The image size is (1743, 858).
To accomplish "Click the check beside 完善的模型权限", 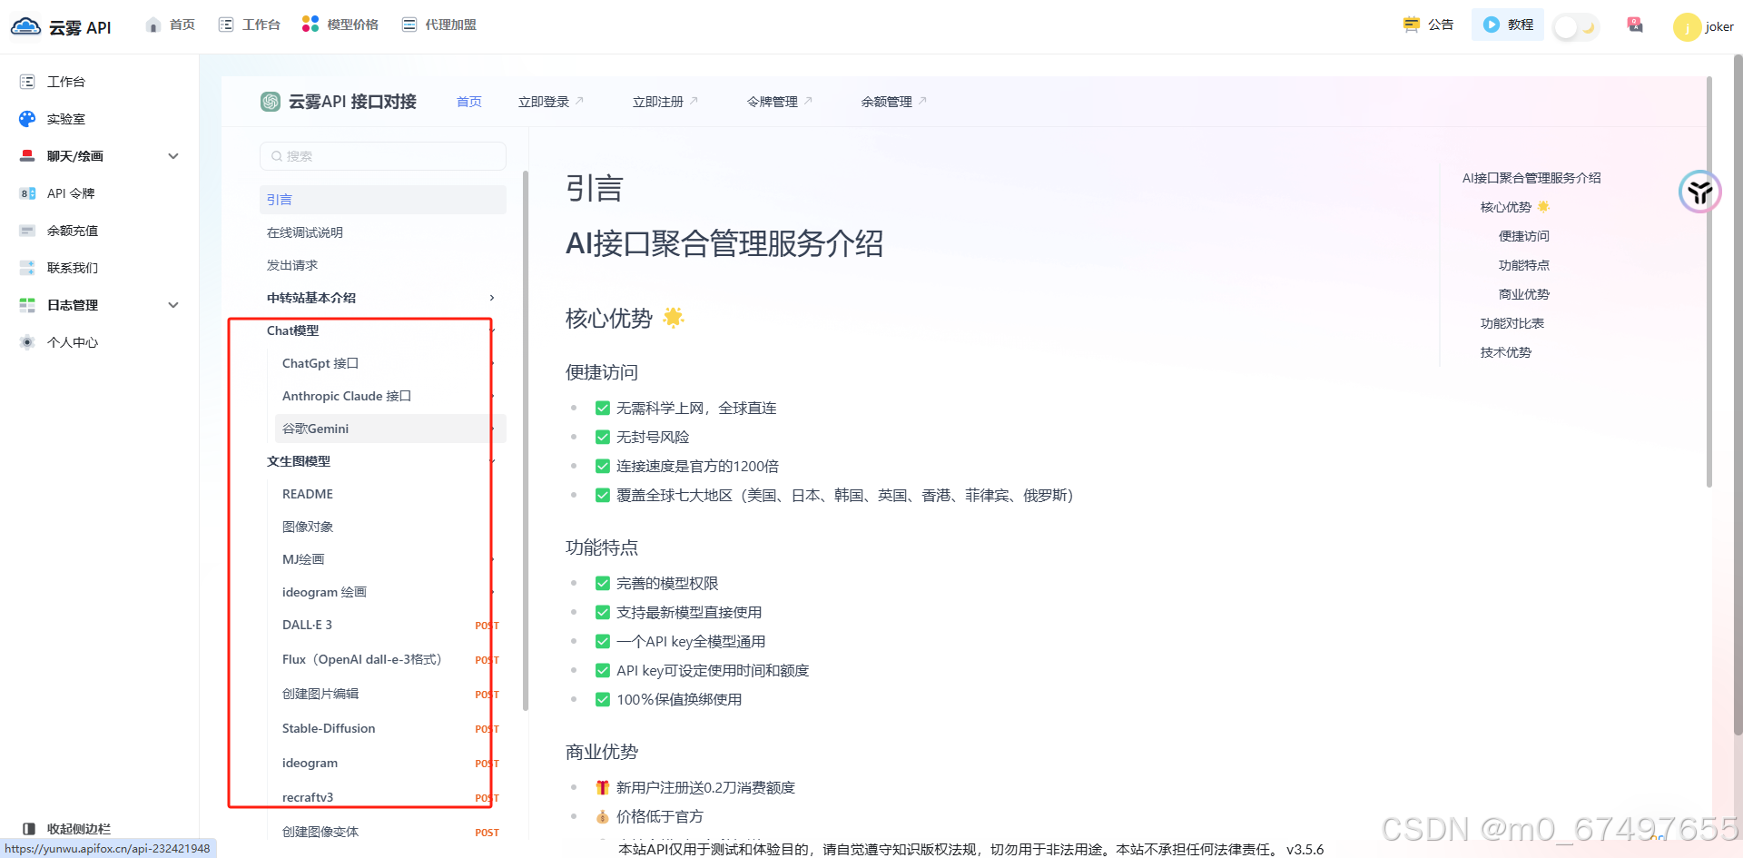I will click(602, 584).
